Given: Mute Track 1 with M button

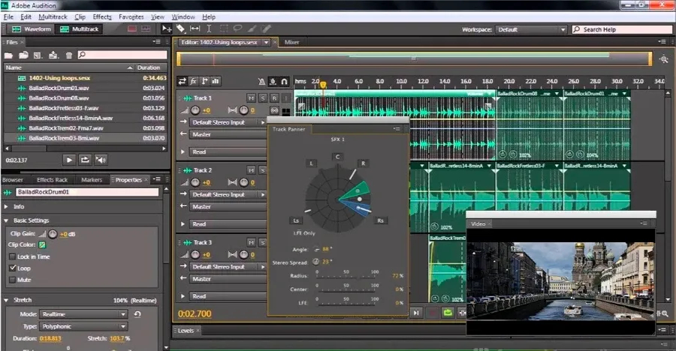Looking at the screenshot, I should pos(251,98).
